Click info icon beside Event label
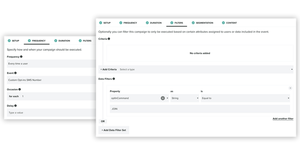Image resolution: width=300 pixels, height=150 pixels. 15,73
